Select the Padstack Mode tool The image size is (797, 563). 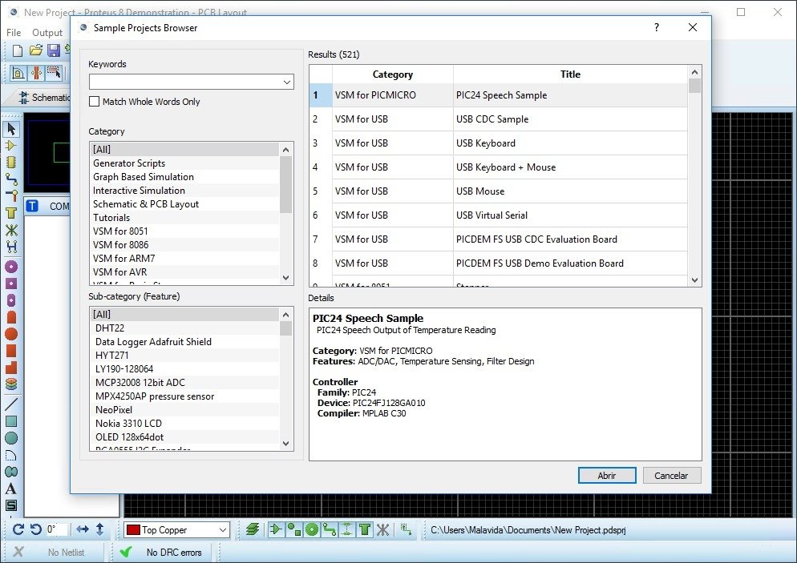point(11,384)
